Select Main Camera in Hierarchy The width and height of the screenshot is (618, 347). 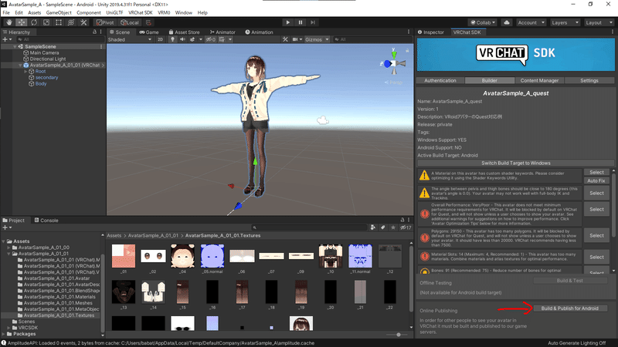[x=44, y=52]
